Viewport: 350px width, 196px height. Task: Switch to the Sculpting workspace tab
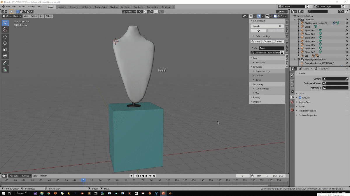[x=73, y=7]
